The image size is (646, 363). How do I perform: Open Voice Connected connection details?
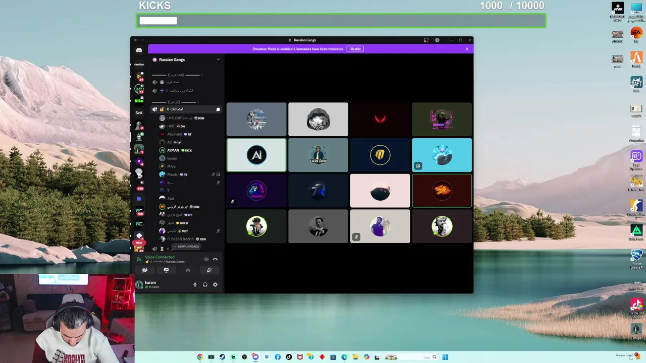point(159,257)
